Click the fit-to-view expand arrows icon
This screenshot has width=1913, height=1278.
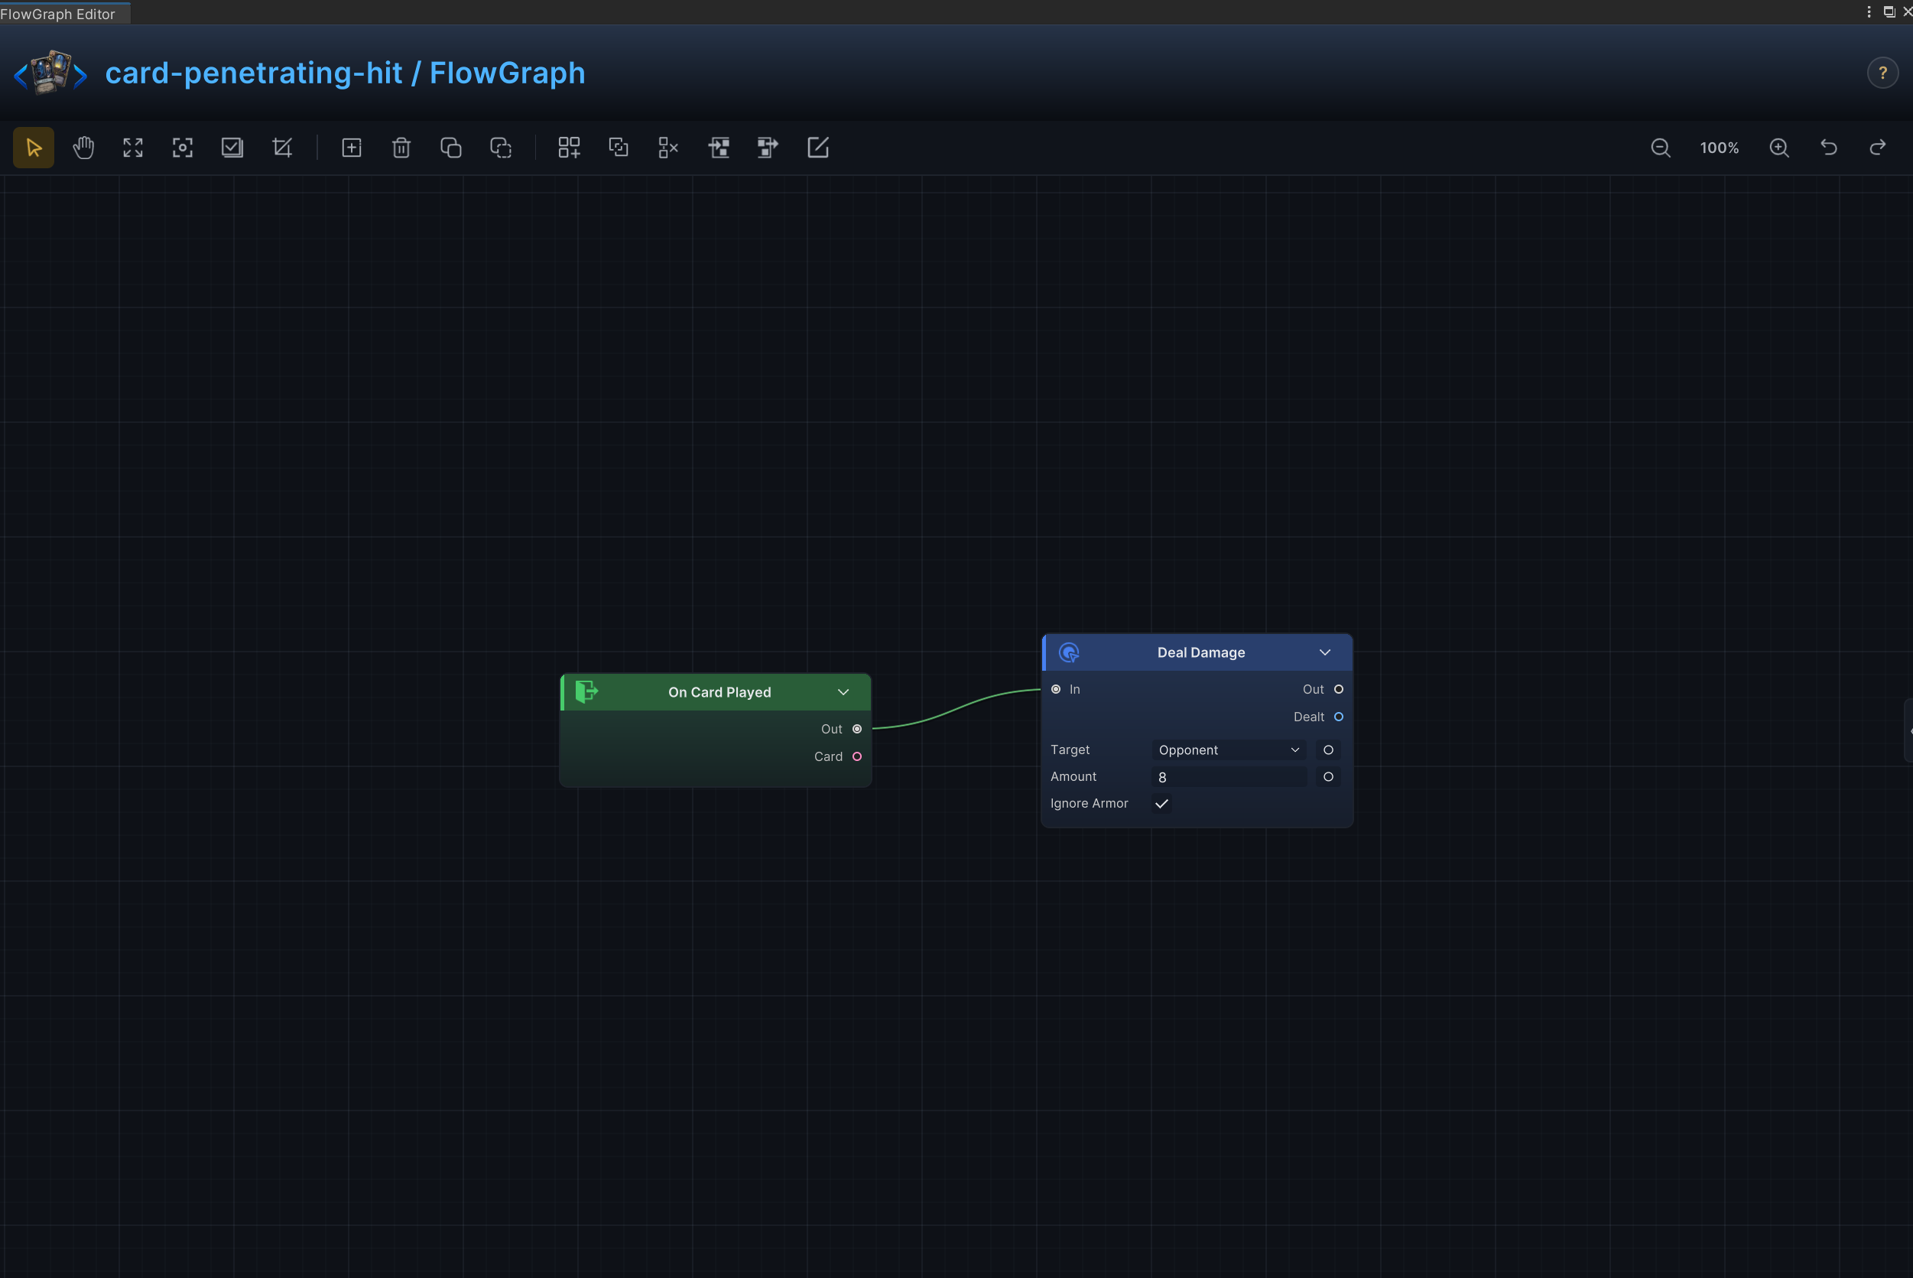[x=133, y=148]
